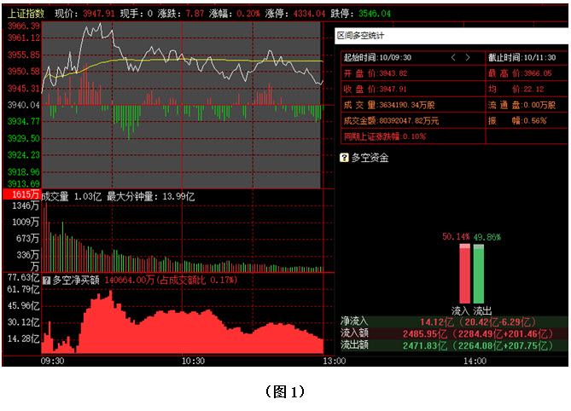Click the 3966.39 price axis label
The width and height of the screenshot is (571, 411).
coord(23,26)
